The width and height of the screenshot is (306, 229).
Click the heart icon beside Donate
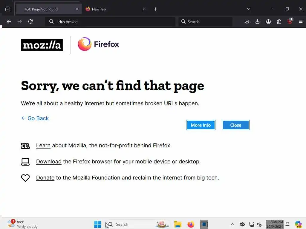tap(25, 178)
